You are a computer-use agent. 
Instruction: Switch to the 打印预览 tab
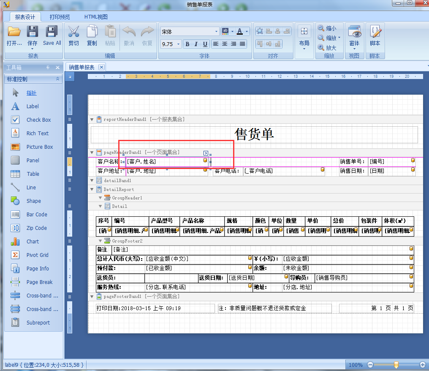click(x=60, y=17)
